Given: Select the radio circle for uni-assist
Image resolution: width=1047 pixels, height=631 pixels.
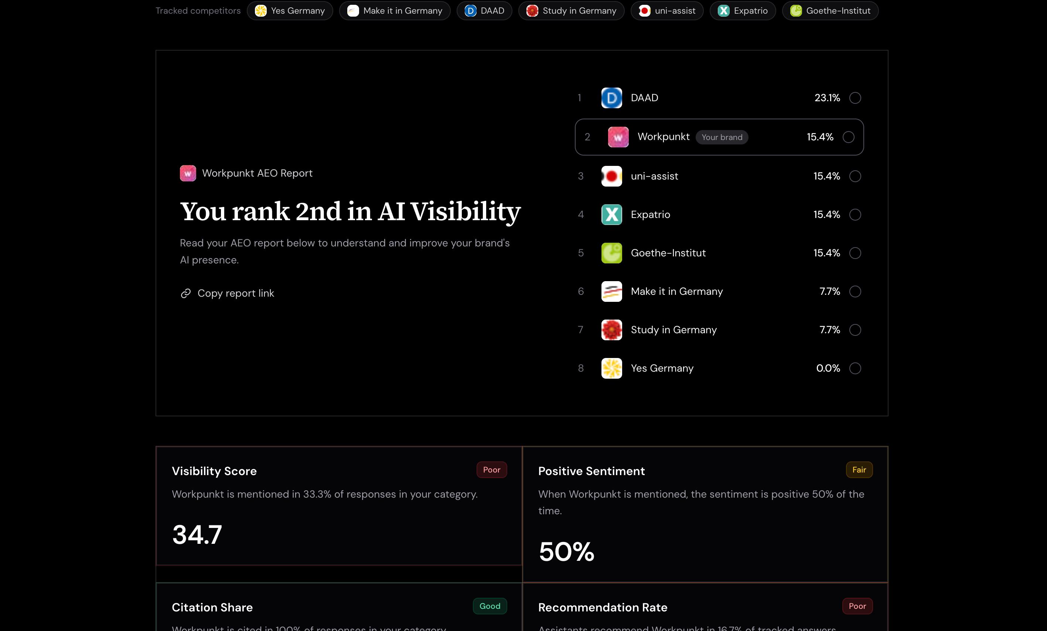Looking at the screenshot, I should [855, 176].
